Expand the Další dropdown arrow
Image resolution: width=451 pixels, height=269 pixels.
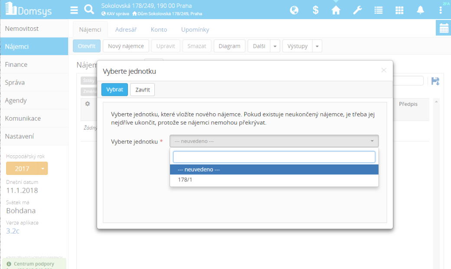[275, 46]
